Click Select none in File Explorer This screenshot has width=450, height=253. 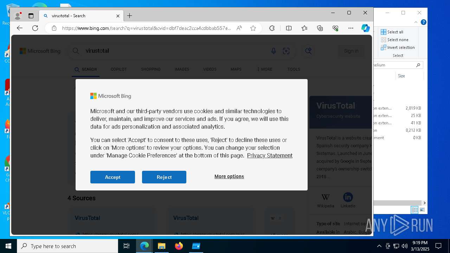(394, 40)
